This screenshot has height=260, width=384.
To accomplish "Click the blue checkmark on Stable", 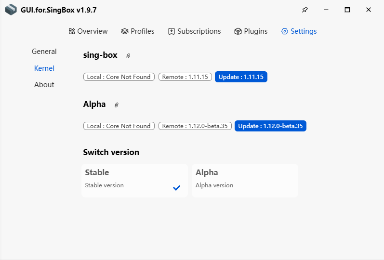I will coord(176,188).
